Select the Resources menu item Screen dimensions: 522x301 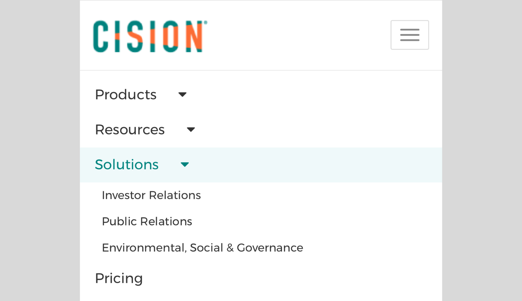pos(130,130)
